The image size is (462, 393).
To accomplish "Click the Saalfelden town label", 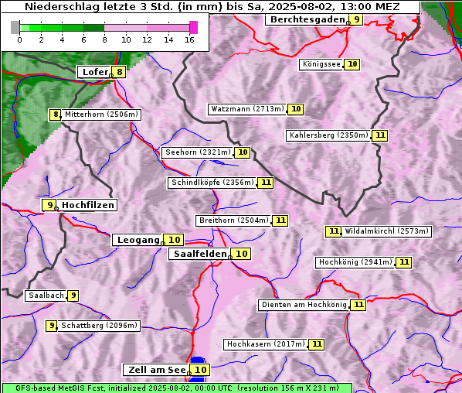I will tap(200, 254).
